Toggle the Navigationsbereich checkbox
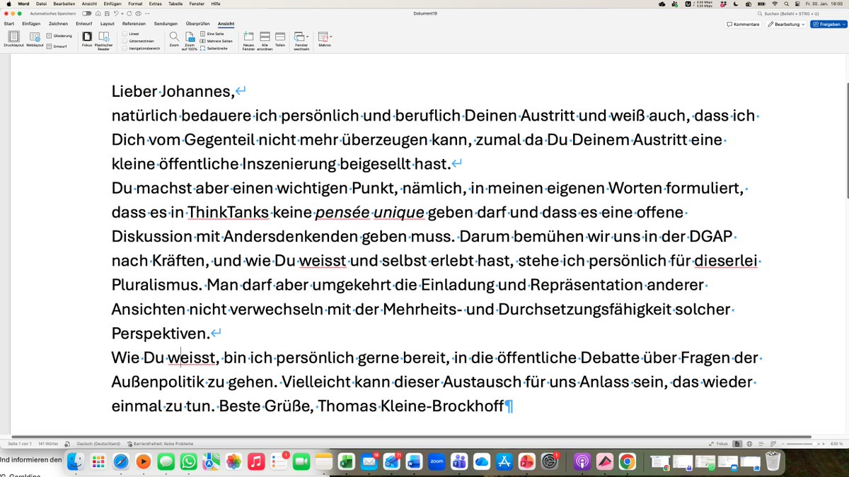Image resolution: width=849 pixels, height=477 pixels. [125, 48]
